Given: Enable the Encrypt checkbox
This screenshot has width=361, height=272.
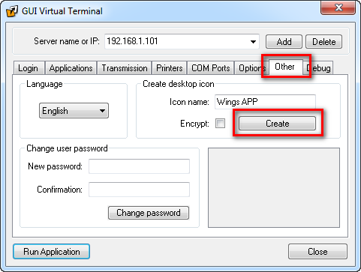Looking at the screenshot, I should (x=220, y=124).
